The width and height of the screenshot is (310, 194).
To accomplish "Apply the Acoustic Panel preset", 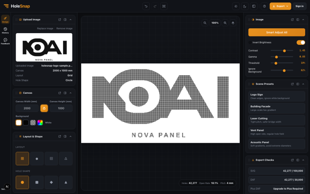I will click(276, 144).
